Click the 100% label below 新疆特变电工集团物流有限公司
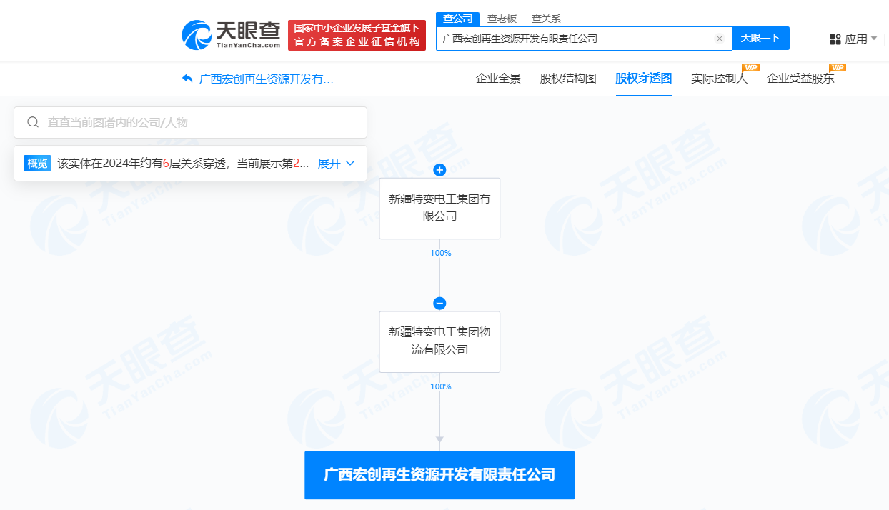Viewport: 889px width, 510px height. pyautogui.click(x=440, y=386)
